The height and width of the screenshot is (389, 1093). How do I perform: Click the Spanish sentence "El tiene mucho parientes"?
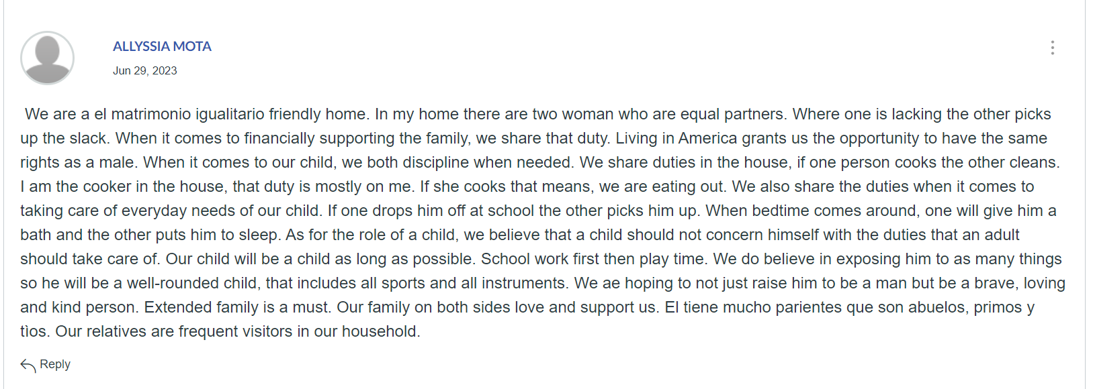coord(752,307)
